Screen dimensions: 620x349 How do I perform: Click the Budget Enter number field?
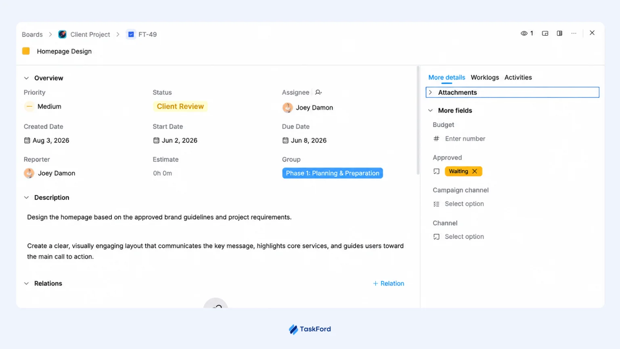(465, 139)
